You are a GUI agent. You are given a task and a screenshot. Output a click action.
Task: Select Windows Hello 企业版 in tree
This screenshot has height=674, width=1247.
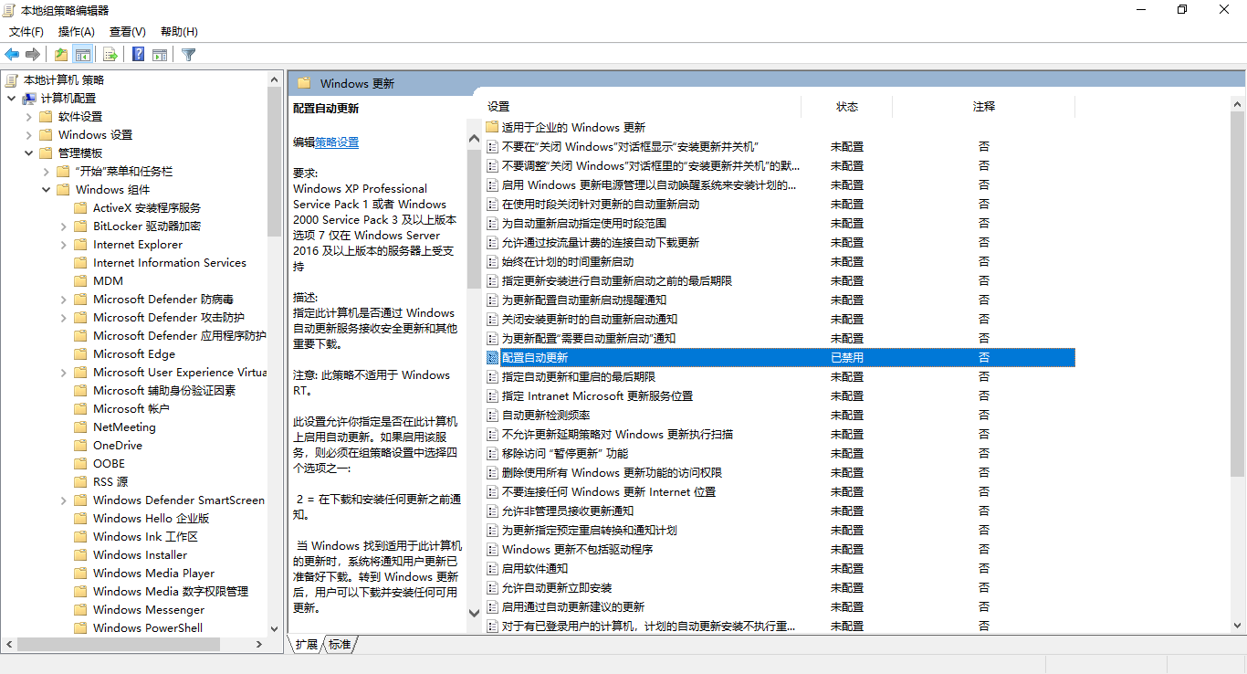pos(152,519)
